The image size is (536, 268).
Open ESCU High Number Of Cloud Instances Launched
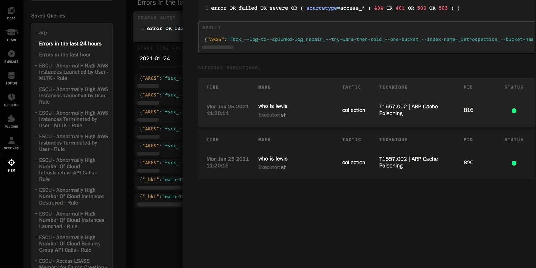tap(72, 220)
